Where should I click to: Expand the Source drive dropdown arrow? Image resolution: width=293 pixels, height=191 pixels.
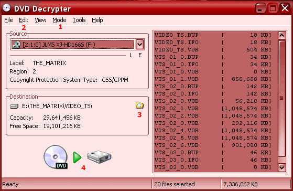pos(139,45)
